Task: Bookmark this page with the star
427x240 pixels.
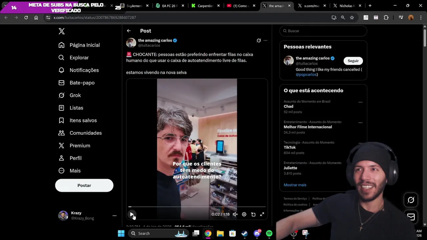Action: click(x=352, y=17)
